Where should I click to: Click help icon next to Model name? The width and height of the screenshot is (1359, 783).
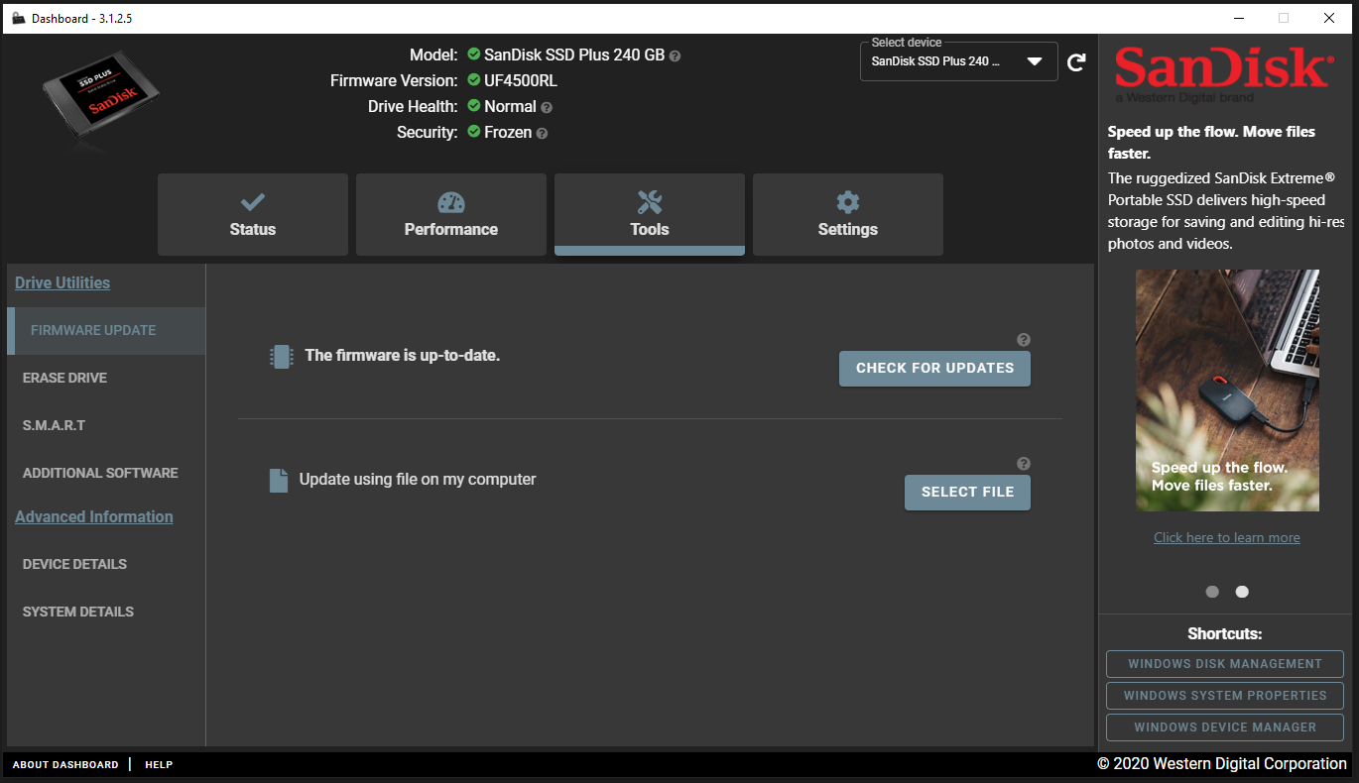pos(676,56)
